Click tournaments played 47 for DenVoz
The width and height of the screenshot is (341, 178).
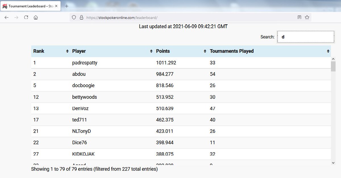click(x=213, y=108)
